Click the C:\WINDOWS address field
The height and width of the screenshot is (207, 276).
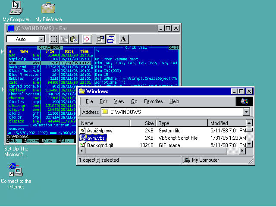point(172,112)
